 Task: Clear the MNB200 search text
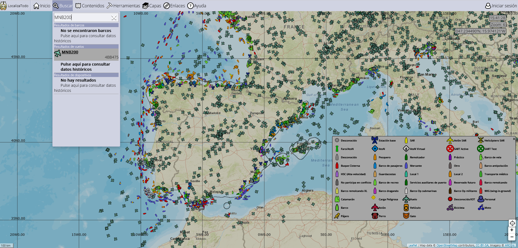coord(114,18)
